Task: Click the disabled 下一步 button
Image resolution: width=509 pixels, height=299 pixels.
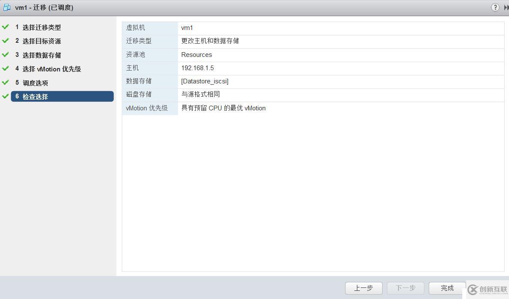Action: (x=405, y=288)
